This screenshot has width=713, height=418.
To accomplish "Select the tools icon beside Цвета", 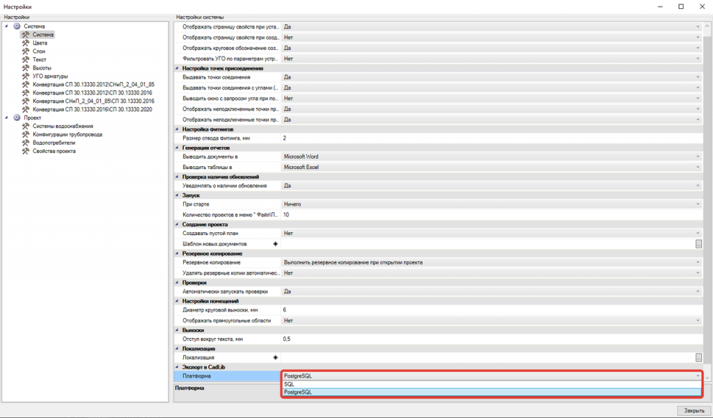I will tap(26, 43).
